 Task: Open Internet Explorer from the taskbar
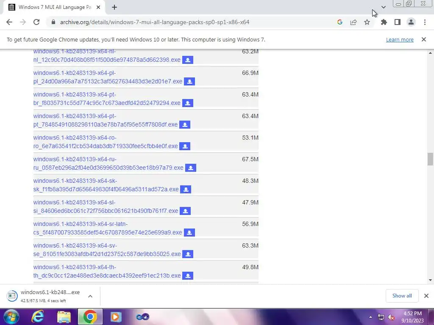[x=38, y=317]
